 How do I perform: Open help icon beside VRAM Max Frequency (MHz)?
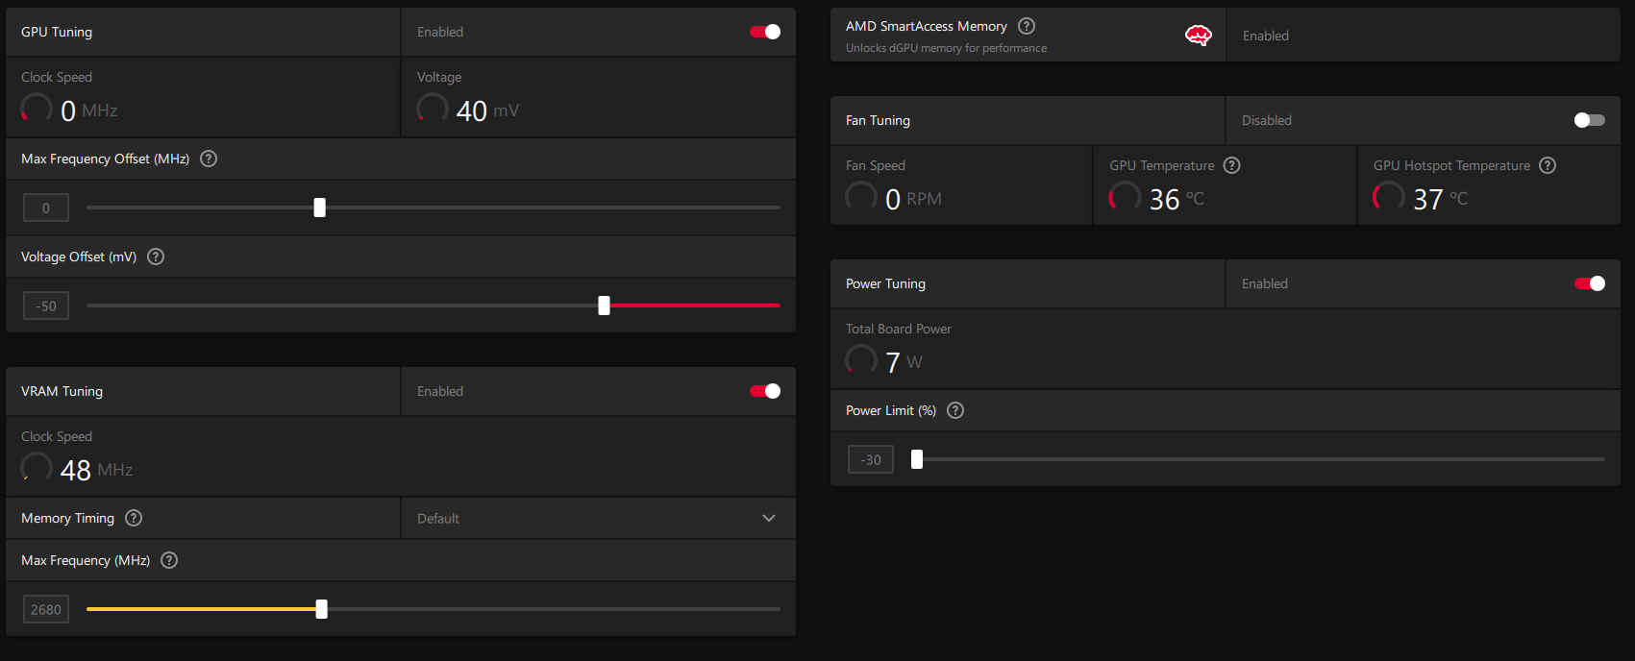click(169, 560)
